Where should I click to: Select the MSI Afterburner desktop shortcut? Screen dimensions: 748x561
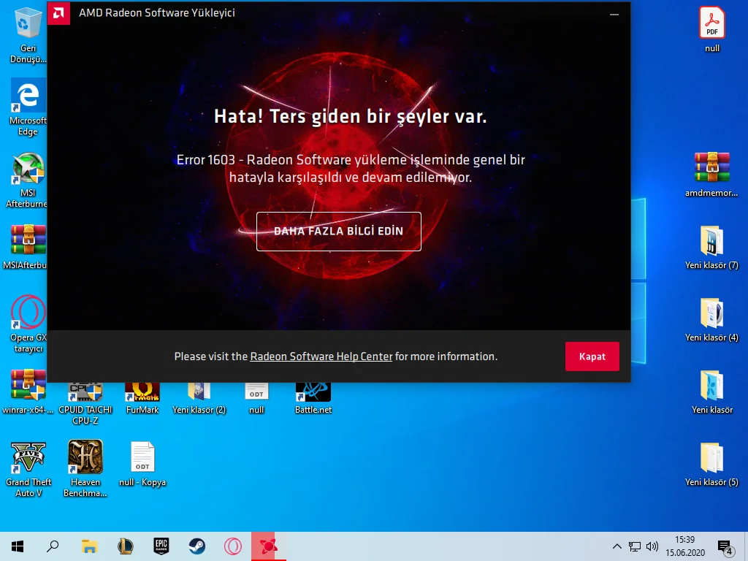pos(28,180)
